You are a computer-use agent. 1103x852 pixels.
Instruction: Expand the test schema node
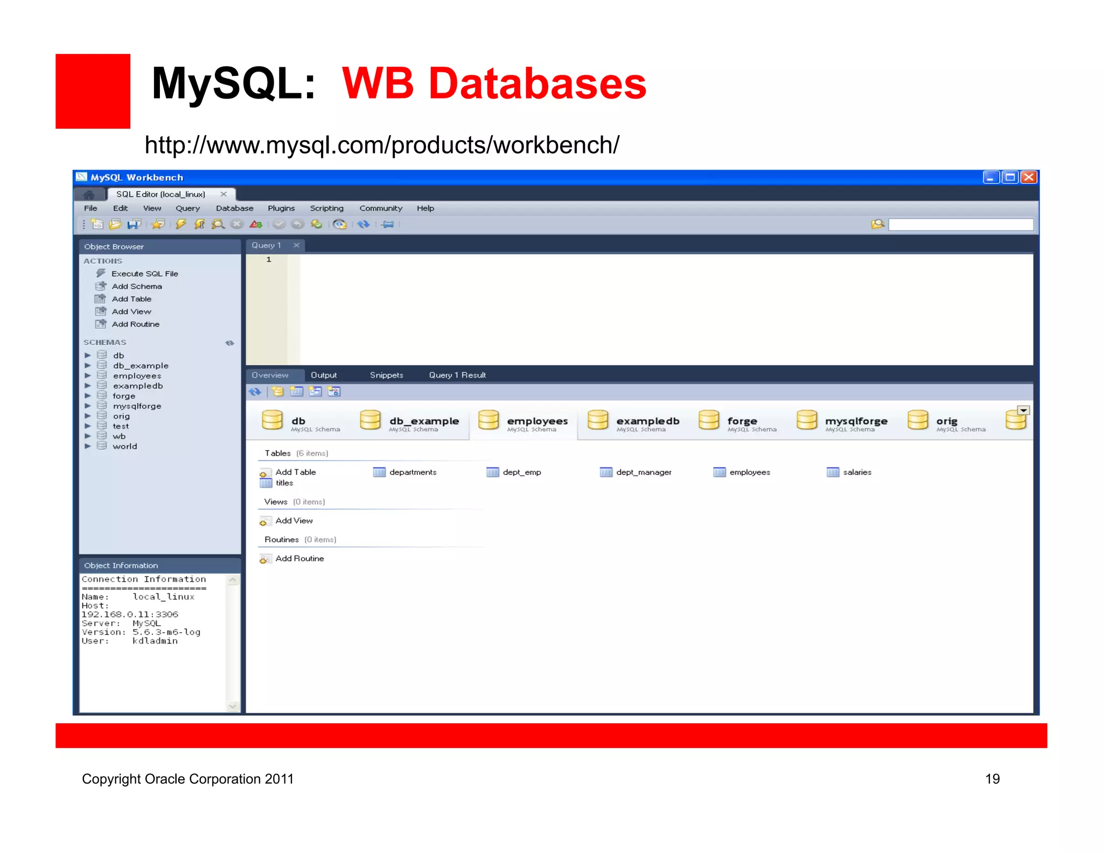(x=88, y=426)
